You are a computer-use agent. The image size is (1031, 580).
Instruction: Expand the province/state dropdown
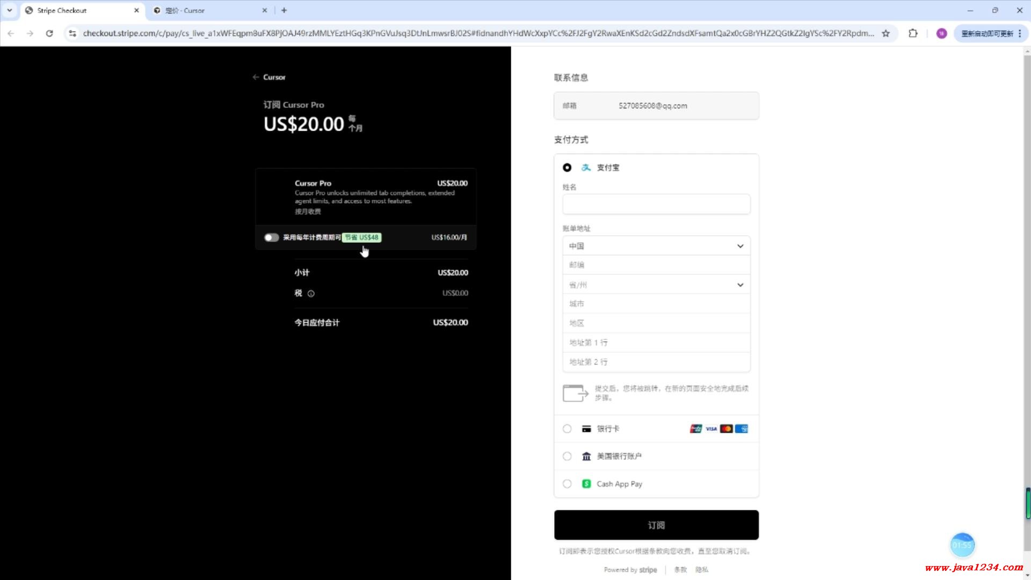coord(656,285)
